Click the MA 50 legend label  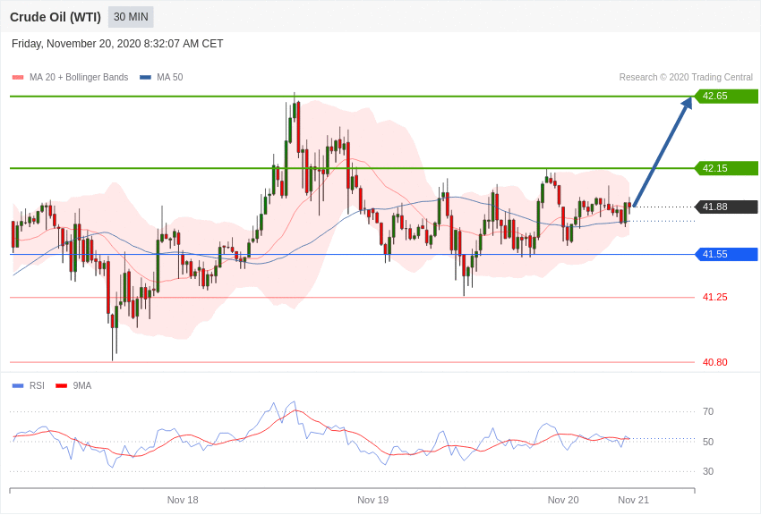click(x=170, y=77)
